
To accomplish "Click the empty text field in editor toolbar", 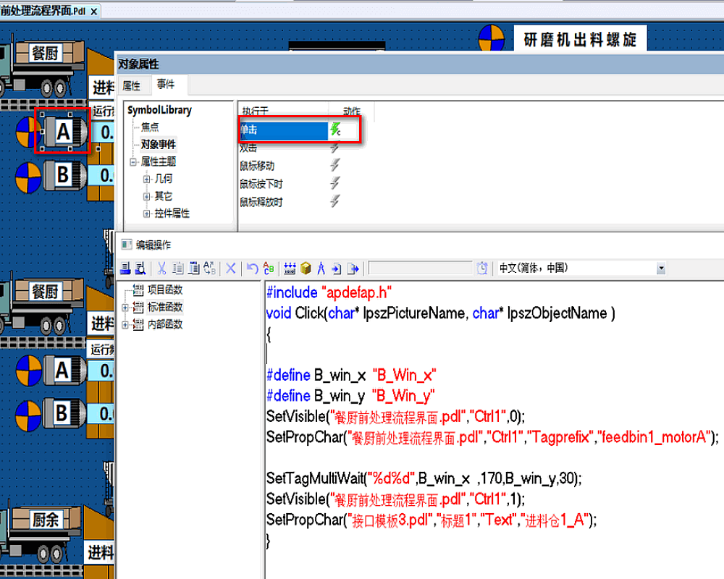I will [x=420, y=269].
